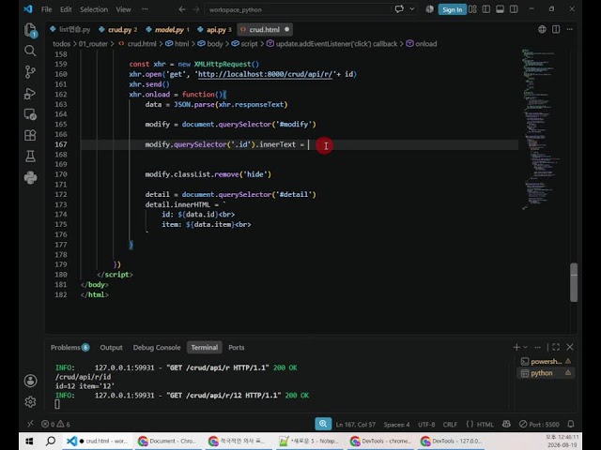
Task: Toggle the Secondary Side Bar
Action: [x=514, y=9]
